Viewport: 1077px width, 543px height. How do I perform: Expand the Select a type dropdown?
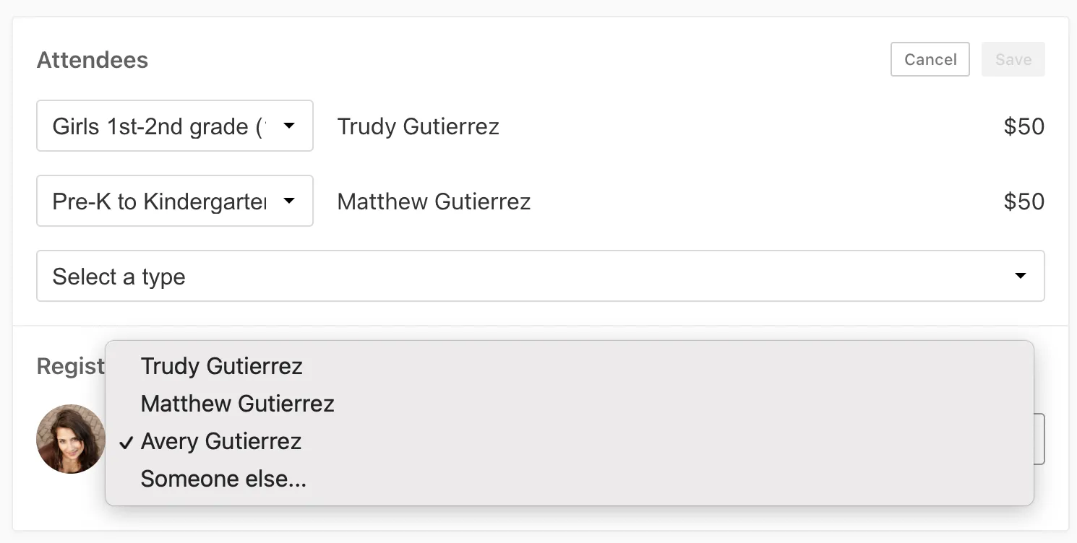506,276
